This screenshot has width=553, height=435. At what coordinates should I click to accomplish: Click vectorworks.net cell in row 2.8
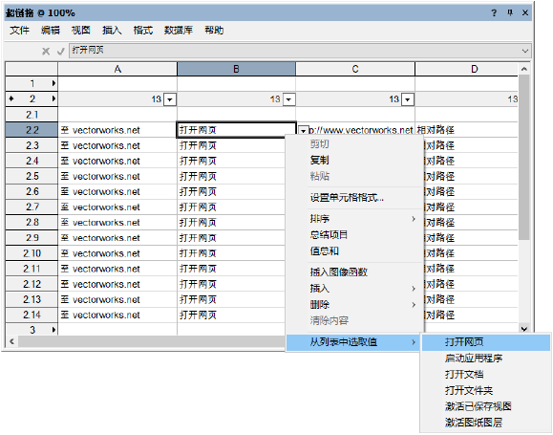(x=117, y=223)
